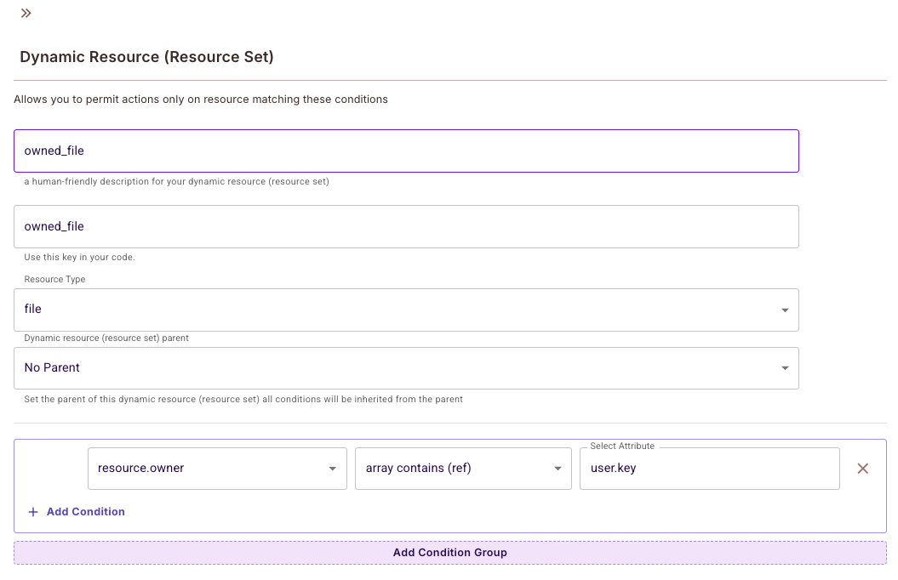Focus the owned_file key input field
This screenshot has width=898, height=580.
pyautogui.click(x=406, y=226)
